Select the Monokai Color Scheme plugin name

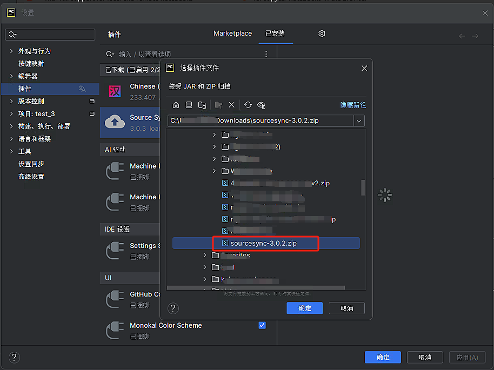coord(166,325)
